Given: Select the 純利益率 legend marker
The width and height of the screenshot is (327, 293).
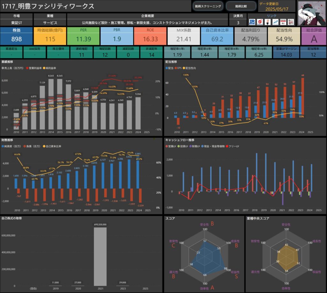Looking at the screenshot, I should 44,68.
